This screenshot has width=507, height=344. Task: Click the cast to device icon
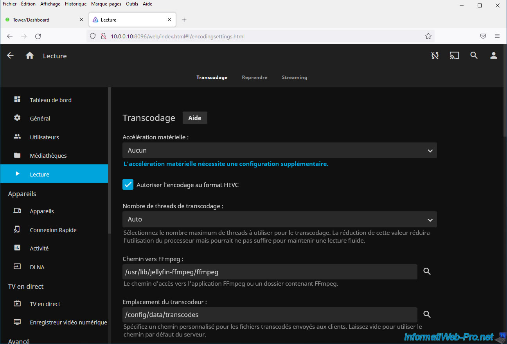pyautogui.click(x=454, y=56)
